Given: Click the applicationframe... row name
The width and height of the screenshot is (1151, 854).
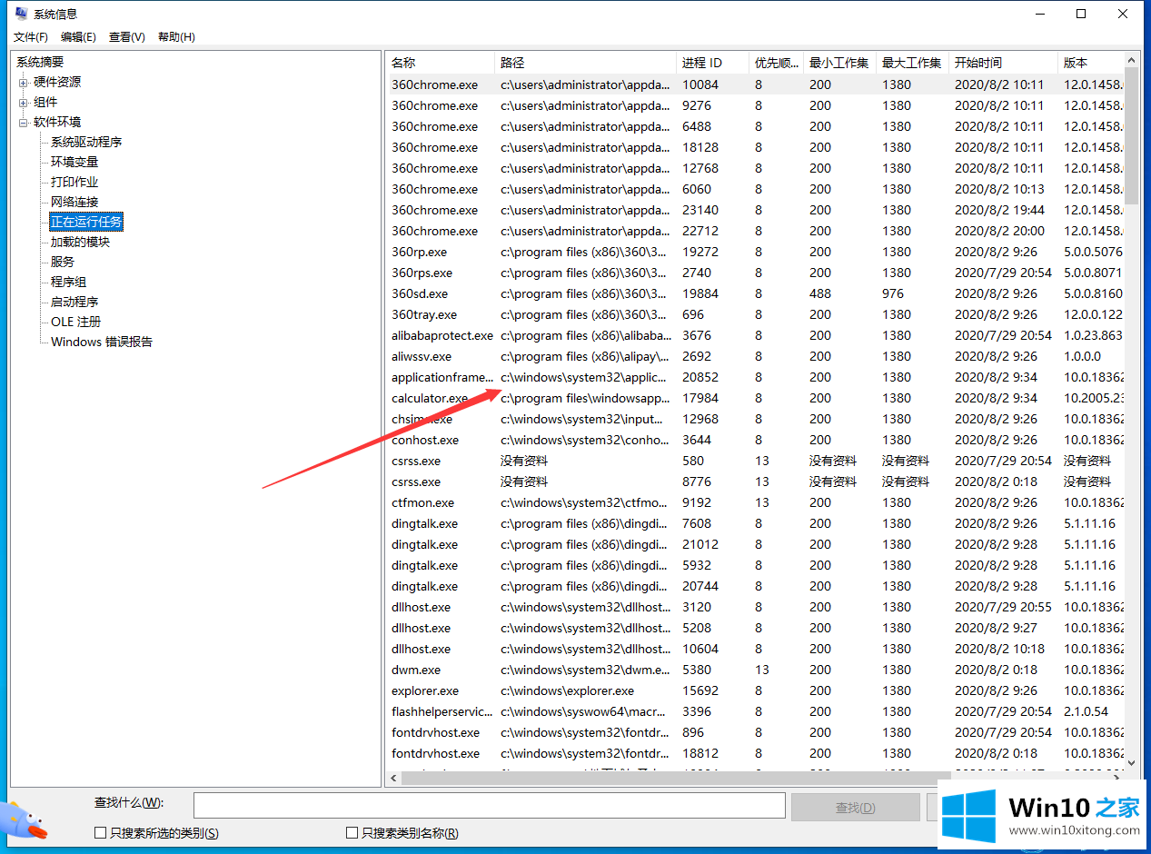Looking at the screenshot, I should [442, 377].
